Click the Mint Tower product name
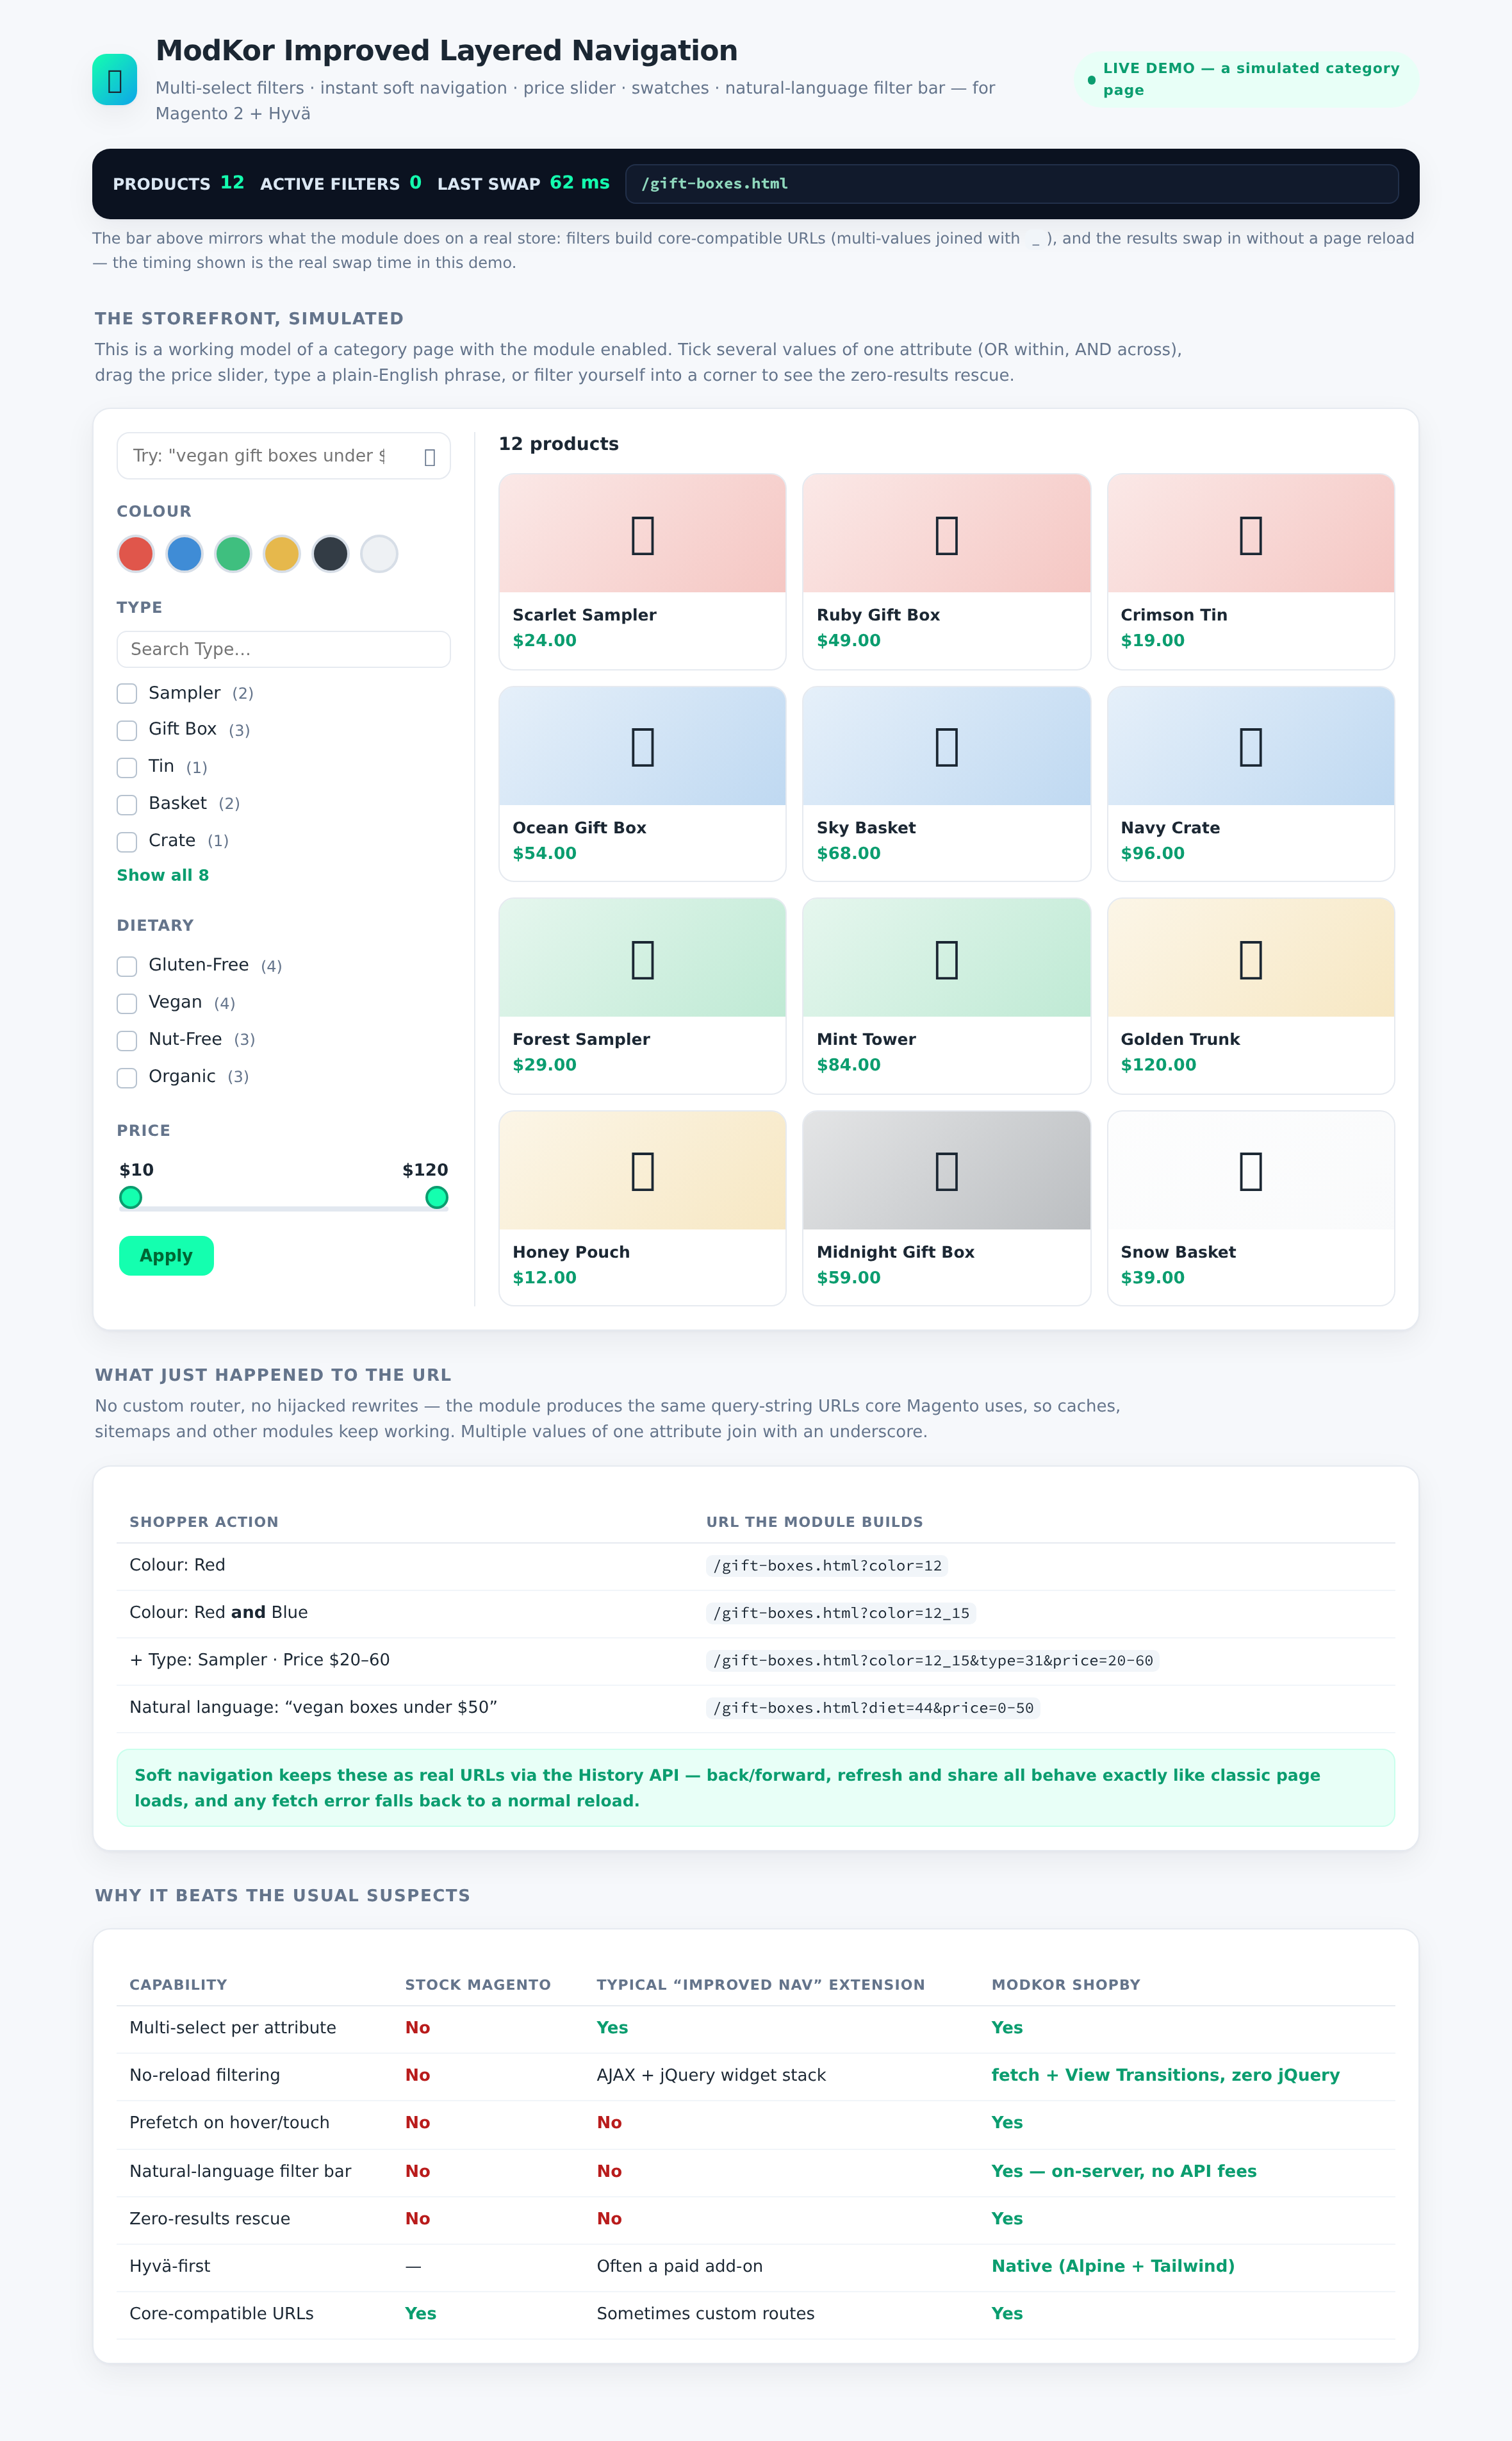 [866, 1040]
